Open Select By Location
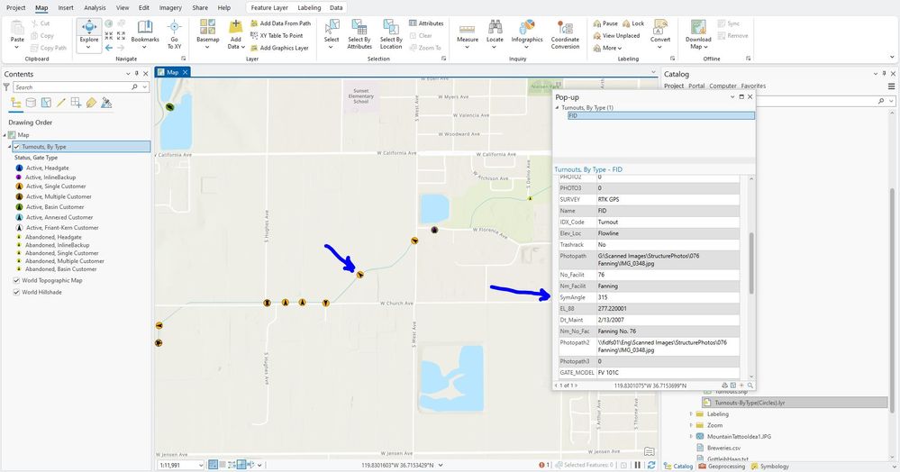900x472 pixels. point(391,34)
